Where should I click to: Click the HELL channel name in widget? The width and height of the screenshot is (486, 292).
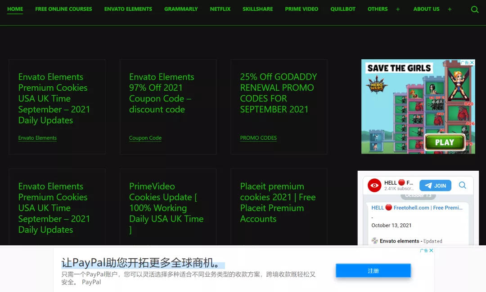click(399, 182)
